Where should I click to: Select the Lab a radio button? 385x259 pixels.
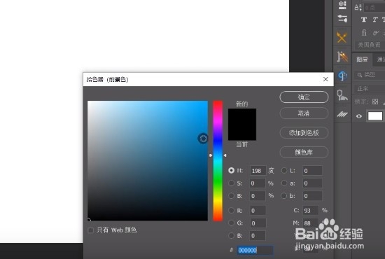(x=284, y=183)
